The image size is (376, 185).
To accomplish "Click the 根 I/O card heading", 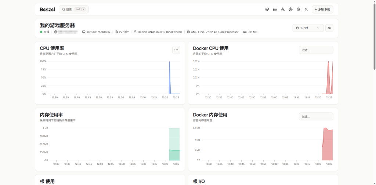I will pos(199,181).
